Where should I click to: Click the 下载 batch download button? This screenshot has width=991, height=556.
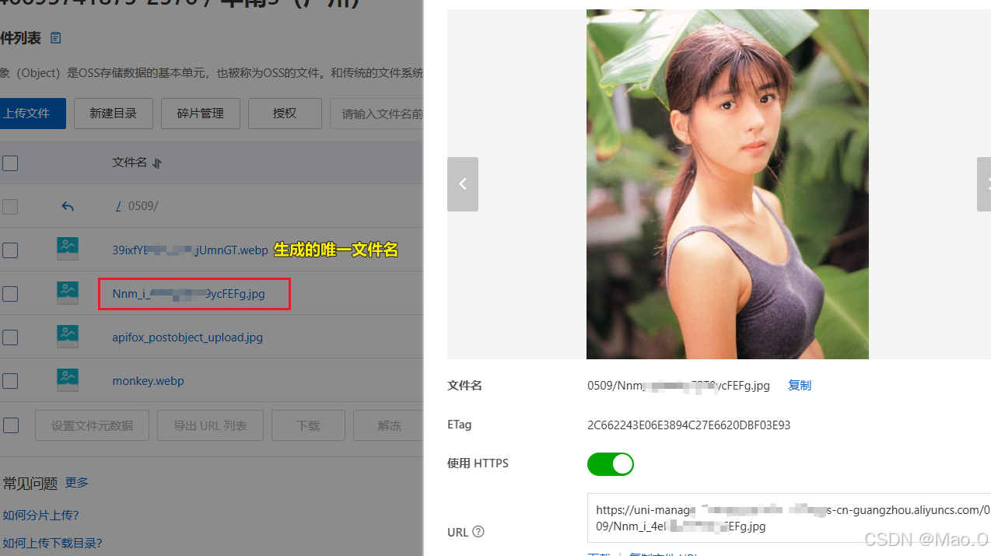[x=309, y=425]
